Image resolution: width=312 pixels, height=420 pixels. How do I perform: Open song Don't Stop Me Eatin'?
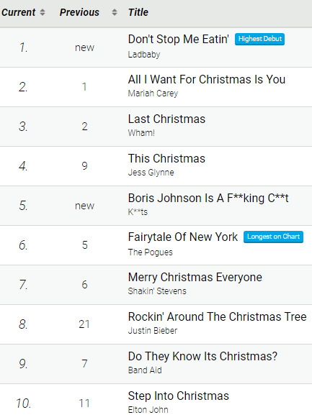179,39
